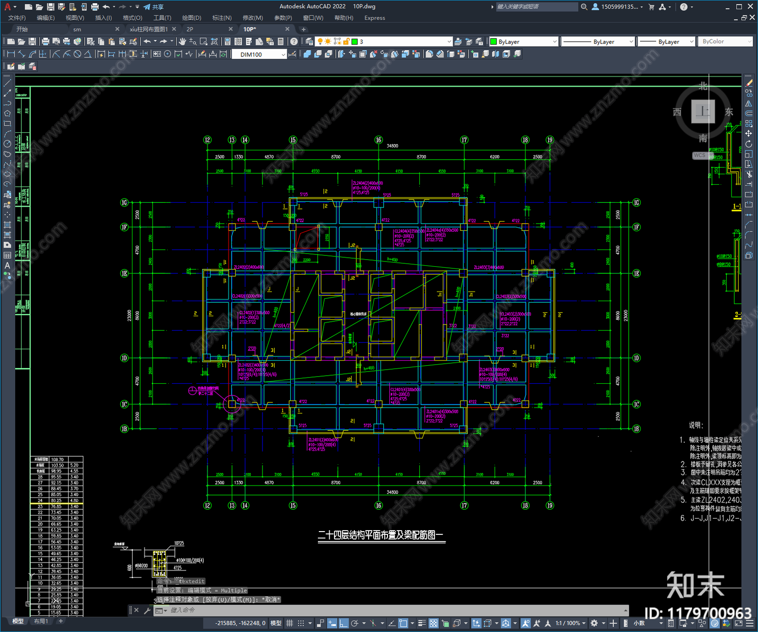Select the Polygon draw tool
Viewport: 758px width, 632px height.
pos(7,114)
